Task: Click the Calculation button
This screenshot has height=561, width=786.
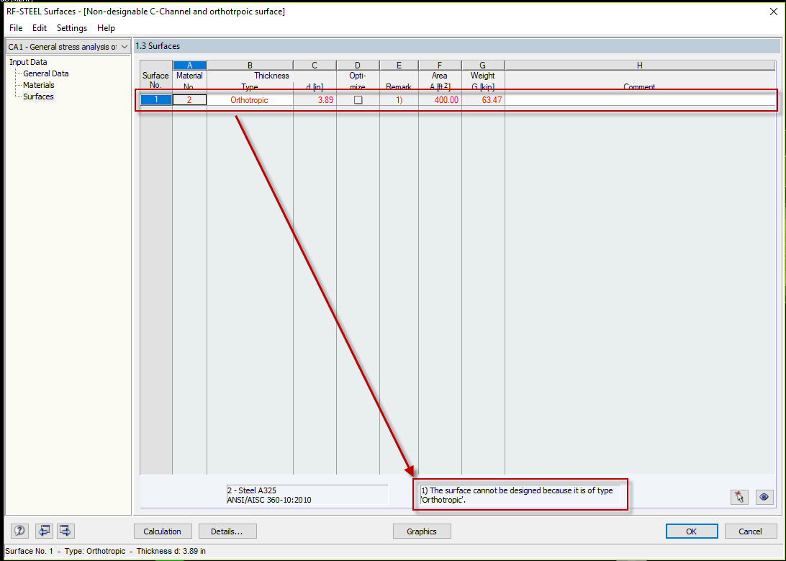Action: [163, 531]
